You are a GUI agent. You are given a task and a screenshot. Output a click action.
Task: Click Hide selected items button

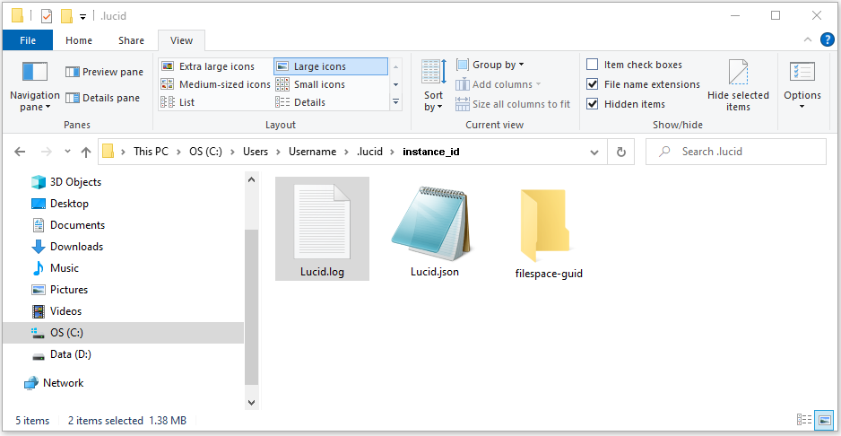(x=738, y=86)
